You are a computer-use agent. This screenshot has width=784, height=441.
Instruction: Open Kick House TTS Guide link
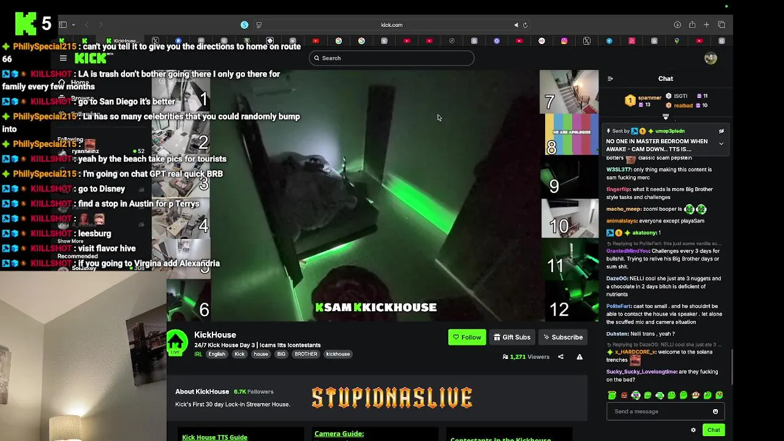click(x=214, y=437)
